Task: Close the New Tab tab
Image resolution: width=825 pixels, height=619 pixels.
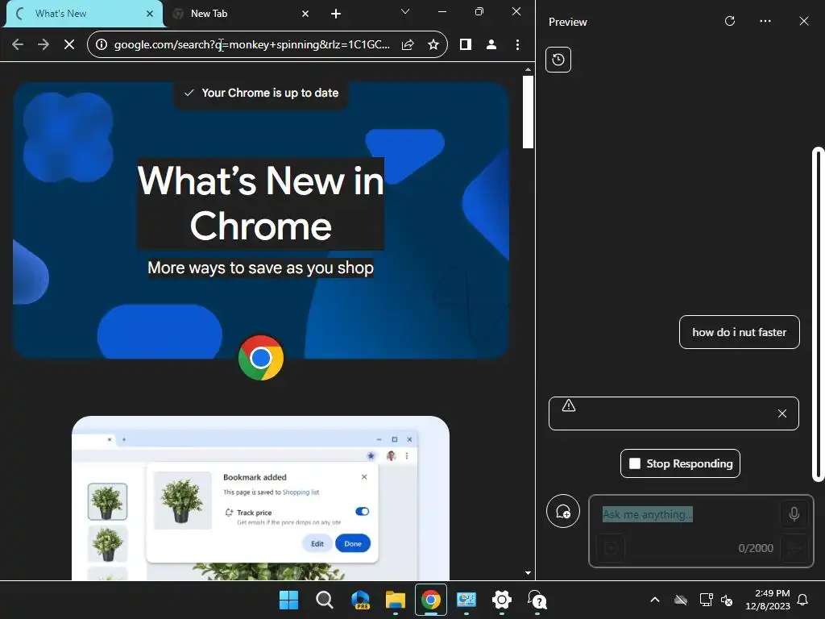Action: (305, 14)
